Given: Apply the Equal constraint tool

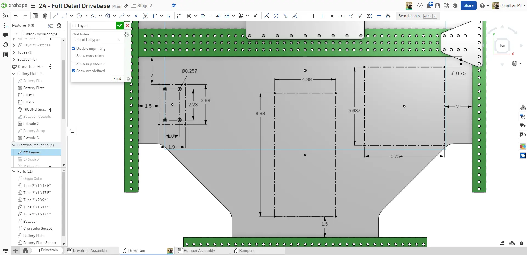Looking at the screenshot, I should click(x=332, y=16).
